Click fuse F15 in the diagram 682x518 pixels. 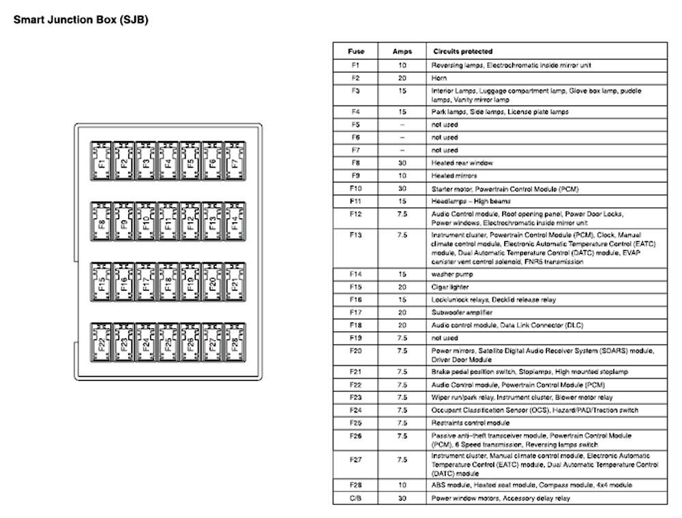click(101, 282)
